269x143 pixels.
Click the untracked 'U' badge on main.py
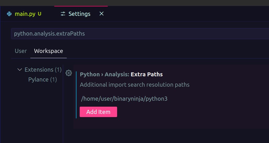39,14
